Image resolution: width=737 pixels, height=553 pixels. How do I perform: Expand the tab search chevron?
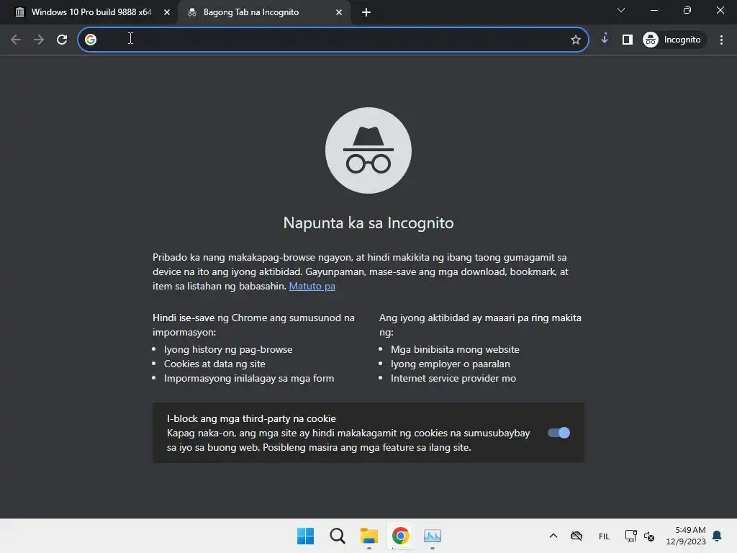(x=621, y=10)
